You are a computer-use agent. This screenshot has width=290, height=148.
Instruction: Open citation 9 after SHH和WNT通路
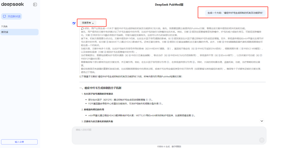(x=168, y=49)
